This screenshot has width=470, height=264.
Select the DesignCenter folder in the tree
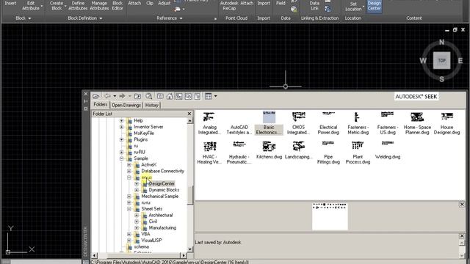(x=162, y=183)
